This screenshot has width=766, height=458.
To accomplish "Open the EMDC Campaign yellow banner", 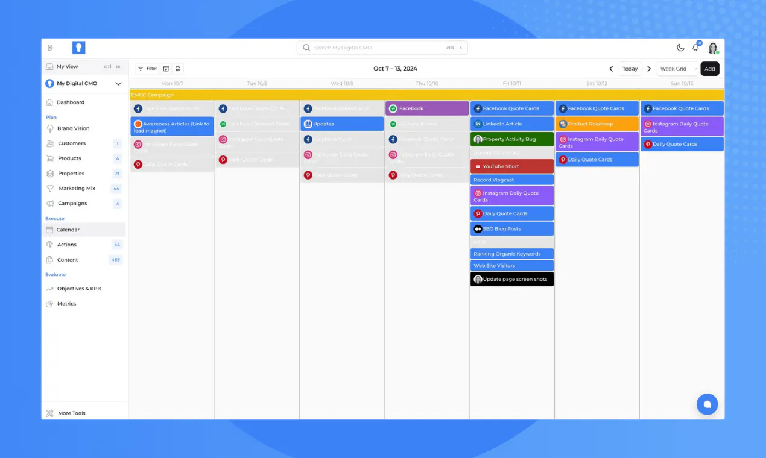I will point(427,95).
